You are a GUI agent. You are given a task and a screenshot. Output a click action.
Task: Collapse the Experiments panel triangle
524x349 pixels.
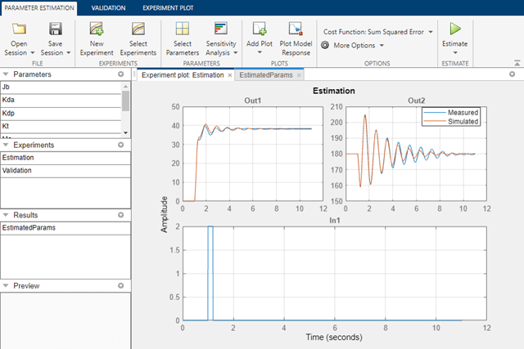6,145
